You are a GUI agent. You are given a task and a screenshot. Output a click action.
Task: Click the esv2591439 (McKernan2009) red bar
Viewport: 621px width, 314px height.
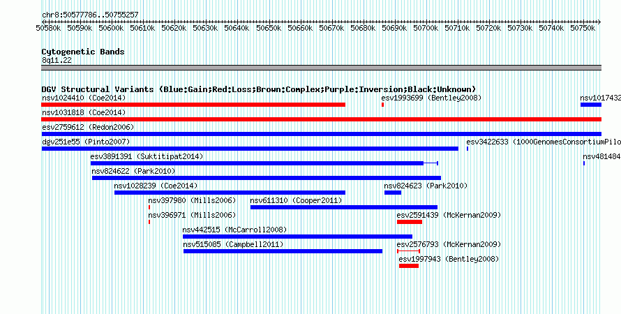click(x=410, y=222)
